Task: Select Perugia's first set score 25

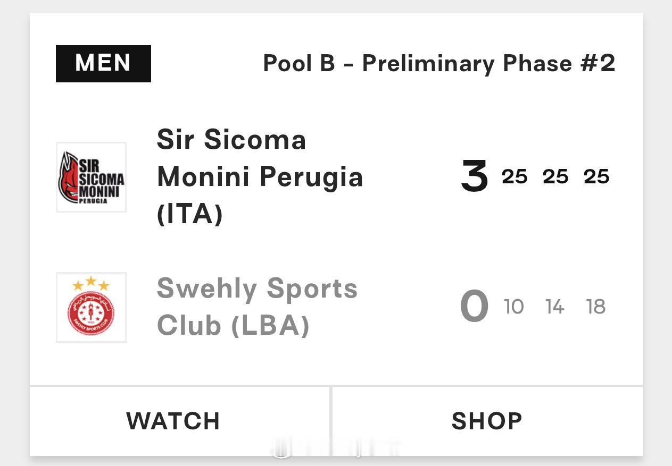Action: coord(515,177)
